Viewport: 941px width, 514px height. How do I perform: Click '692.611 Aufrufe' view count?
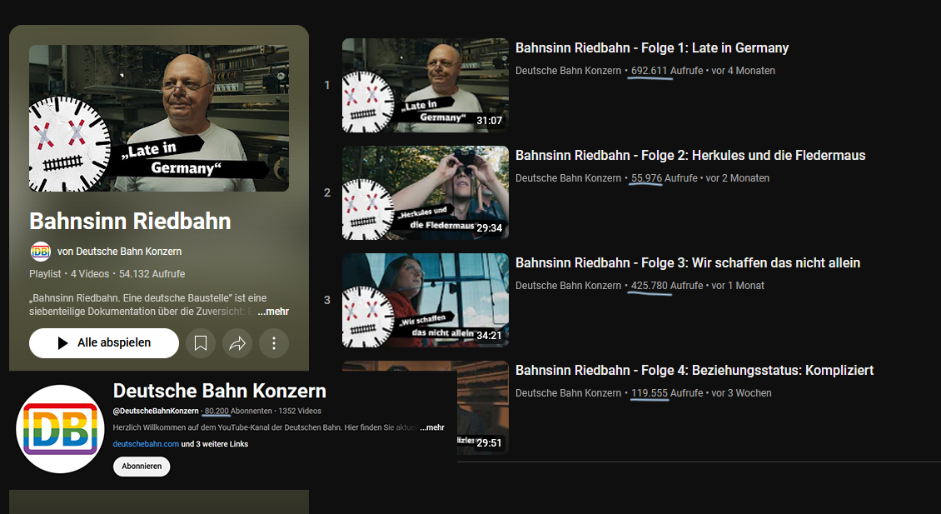coord(667,71)
